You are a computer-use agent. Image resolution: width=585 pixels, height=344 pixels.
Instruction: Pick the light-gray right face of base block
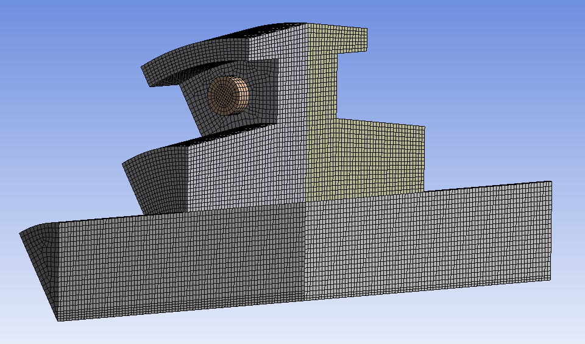pyautogui.click(x=428, y=240)
